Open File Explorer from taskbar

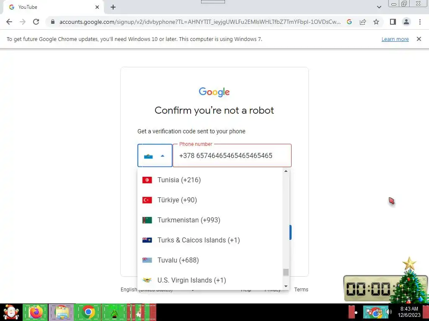click(62, 312)
